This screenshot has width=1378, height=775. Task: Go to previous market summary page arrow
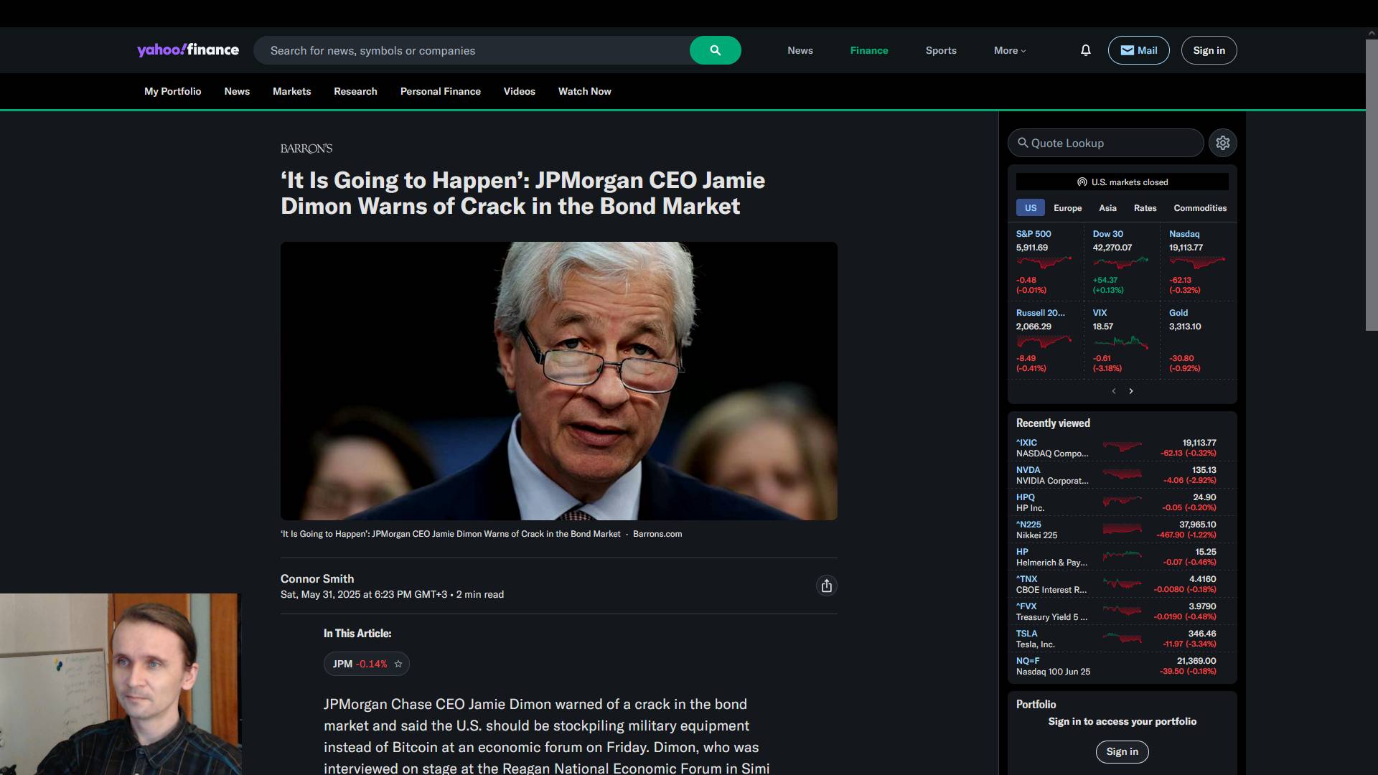pos(1114,391)
